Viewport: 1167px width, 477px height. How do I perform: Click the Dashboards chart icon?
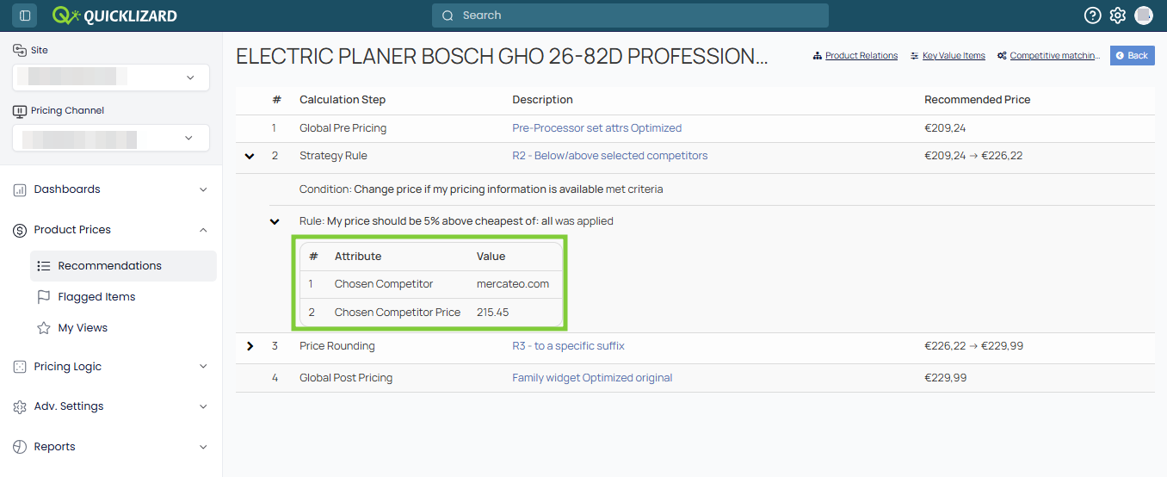tap(20, 189)
